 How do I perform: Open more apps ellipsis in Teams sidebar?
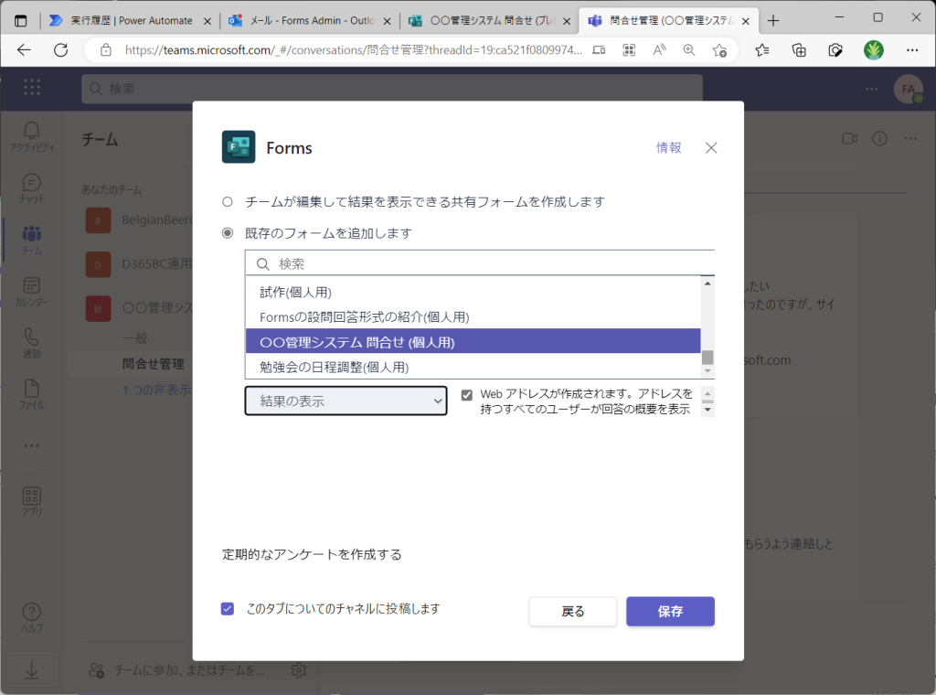pyautogui.click(x=32, y=445)
